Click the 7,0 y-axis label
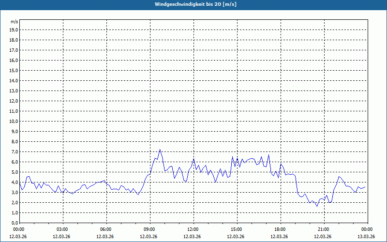Screen dimensions: 387x242 (15, 151)
